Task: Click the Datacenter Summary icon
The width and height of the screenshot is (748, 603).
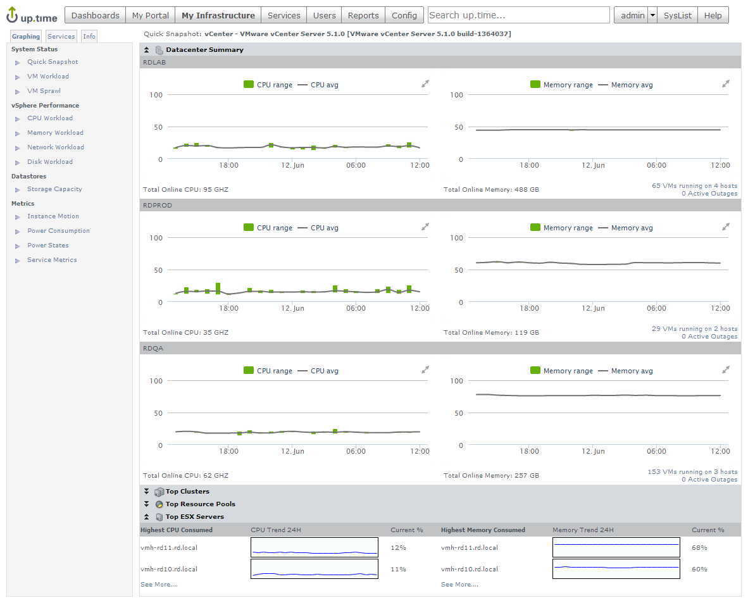Action: 159,50
